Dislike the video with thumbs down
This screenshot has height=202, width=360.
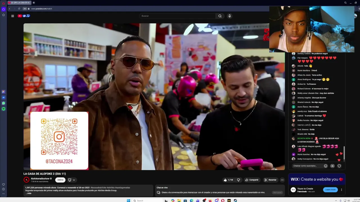238,180
